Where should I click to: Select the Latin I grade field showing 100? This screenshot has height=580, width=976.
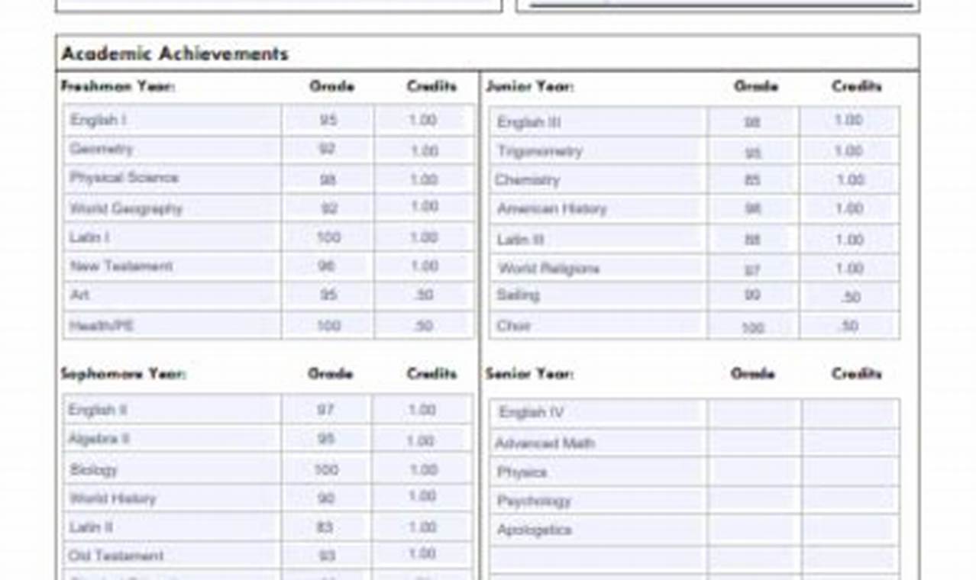coord(327,237)
